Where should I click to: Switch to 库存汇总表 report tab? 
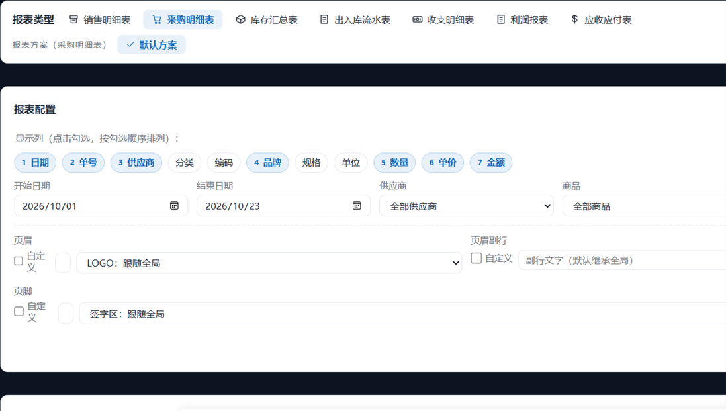266,19
